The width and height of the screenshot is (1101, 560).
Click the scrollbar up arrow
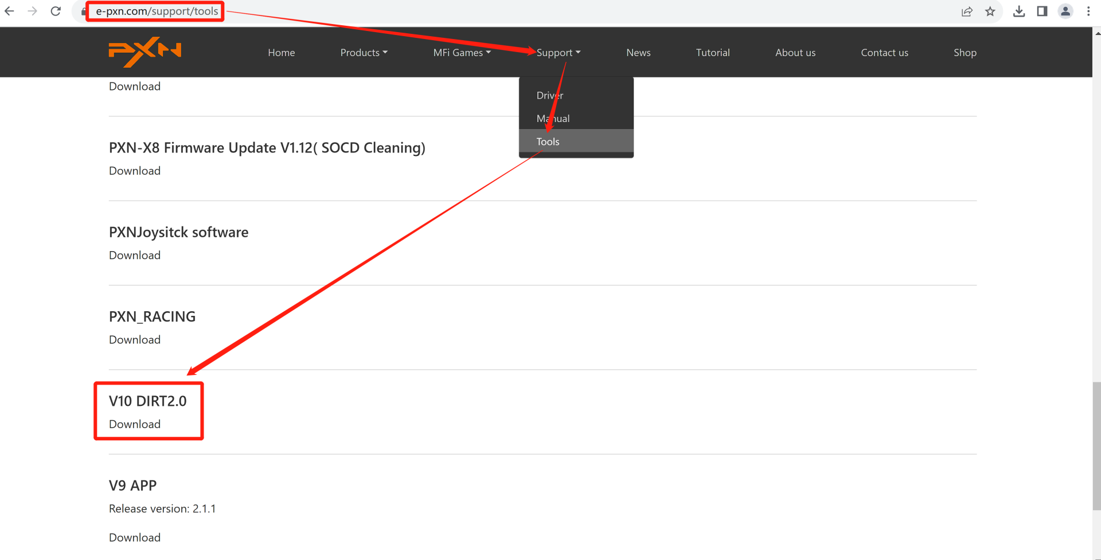[x=1096, y=33]
